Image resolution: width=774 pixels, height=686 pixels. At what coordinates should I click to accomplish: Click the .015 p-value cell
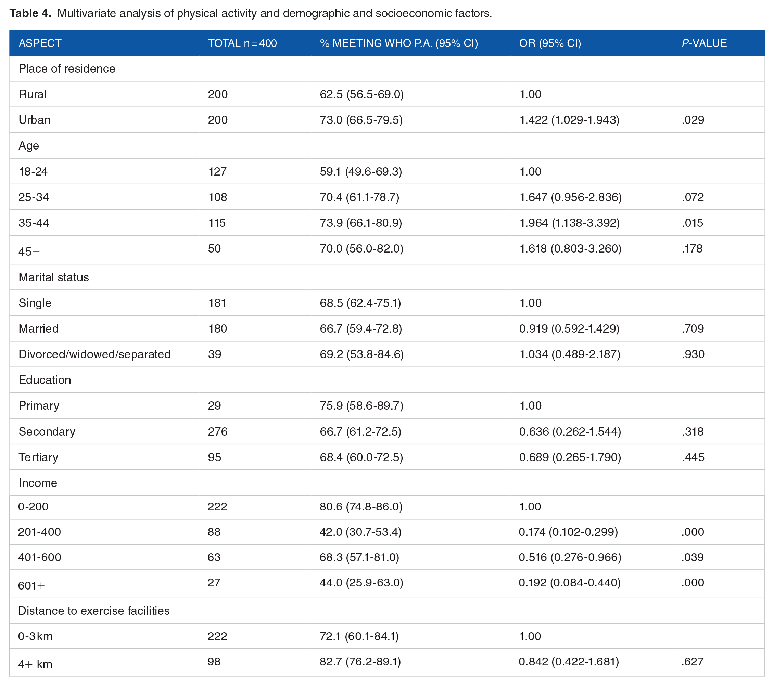[x=692, y=223]
